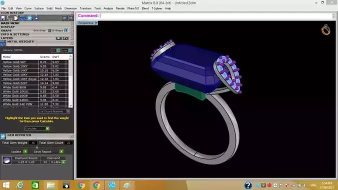Image resolution: width=338 pixels, height=190 pixels.
Task: Close the Metal Weights panel
Action: click(71, 43)
